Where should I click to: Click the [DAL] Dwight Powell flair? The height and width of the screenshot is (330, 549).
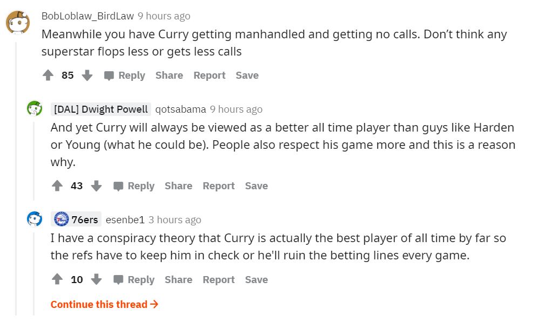point(101,109)
